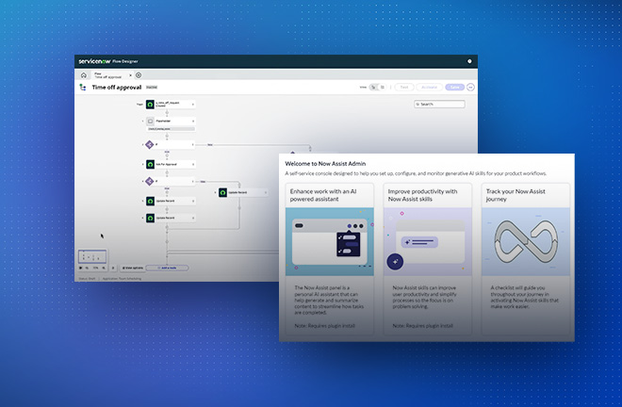Viewport: 622px width, 407px height.
Task: Click the Test button
Action: (x=403, y=88)
